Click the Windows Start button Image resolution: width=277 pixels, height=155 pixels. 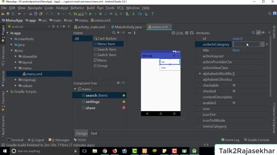(5, 151)
